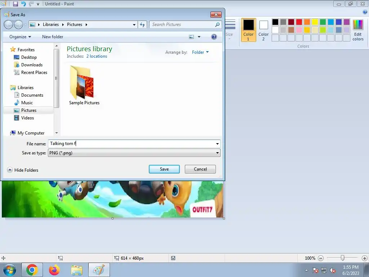Select the Sample Pictures folder
The image size is (369, 277).
84,85
